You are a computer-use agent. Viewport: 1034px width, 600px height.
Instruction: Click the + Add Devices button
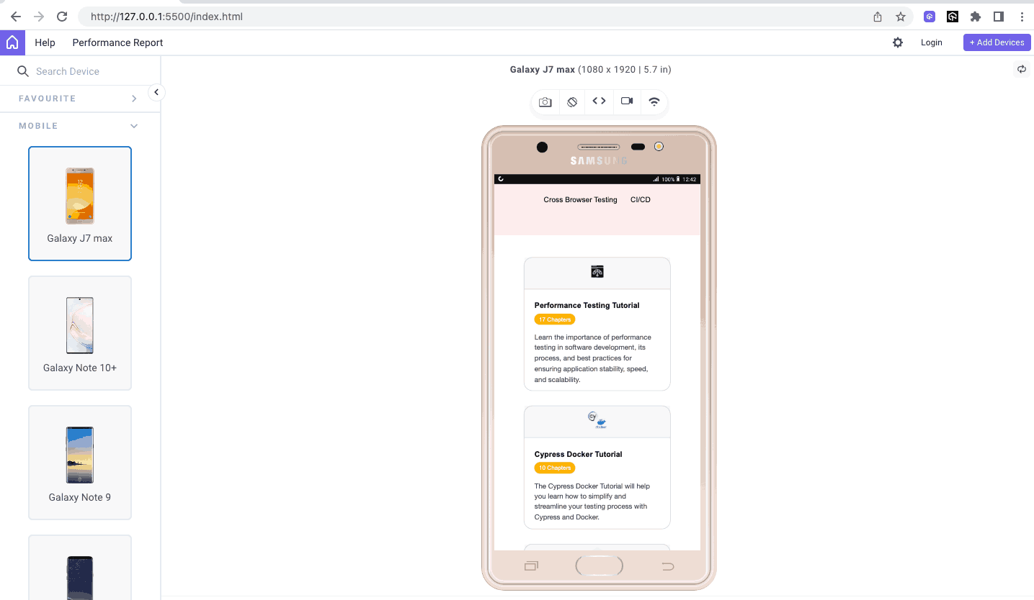(x=997, y=42)
